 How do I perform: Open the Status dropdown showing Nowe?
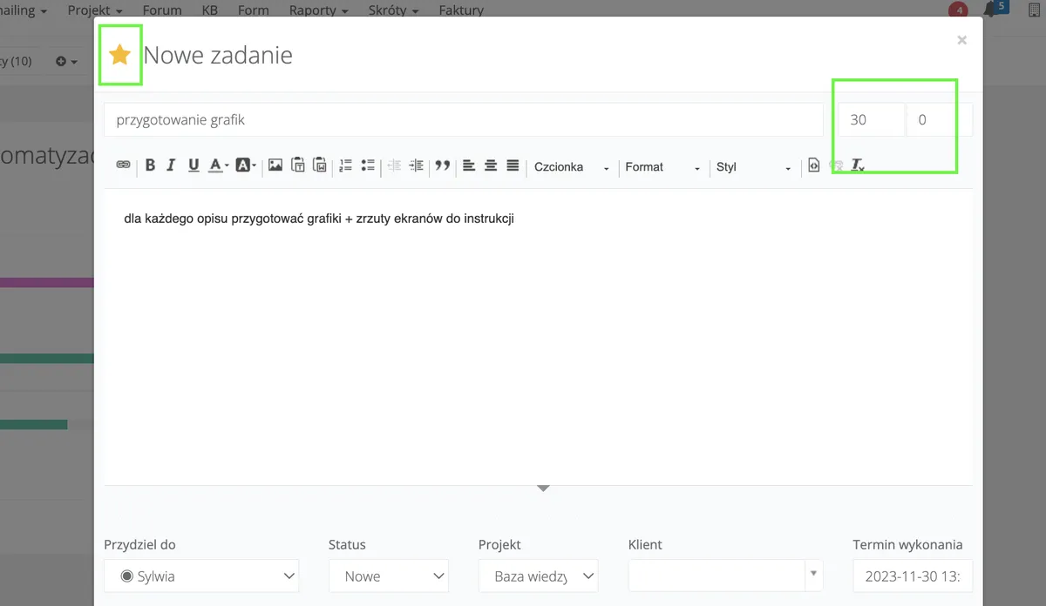click(x=389, y=576)
